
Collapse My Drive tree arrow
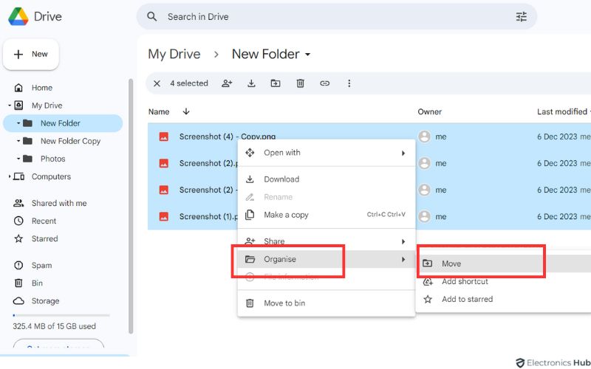[x=10, y=106]
